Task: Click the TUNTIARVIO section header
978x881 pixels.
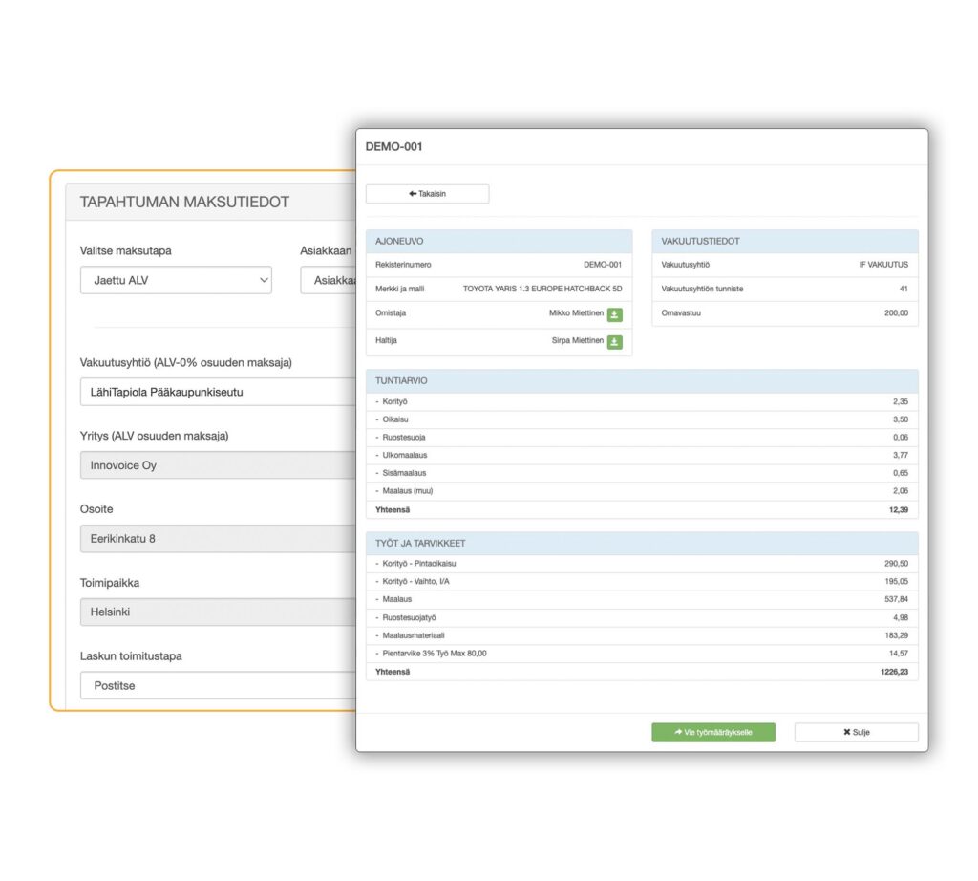Action: pyautogui.click(x=642, y=381)
